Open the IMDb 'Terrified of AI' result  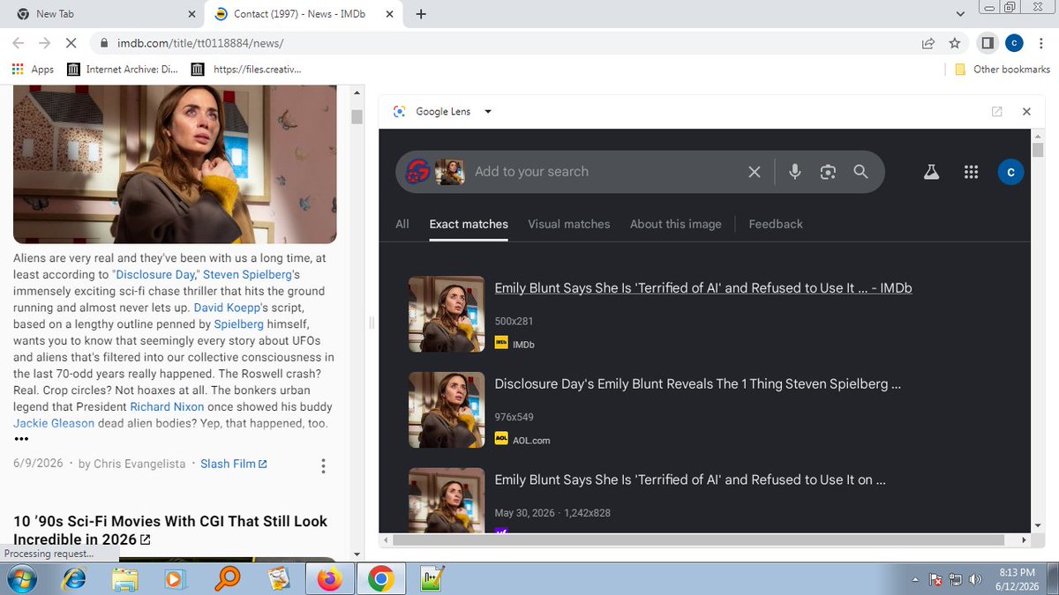coord(703,288)
